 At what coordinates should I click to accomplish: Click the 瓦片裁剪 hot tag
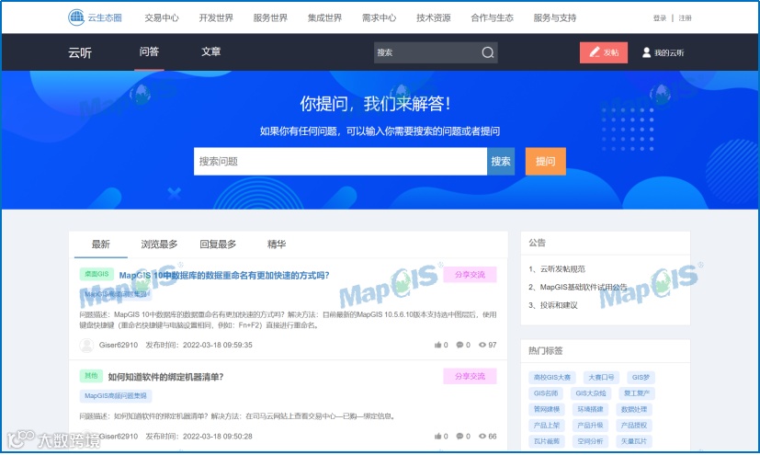coord(546,441)
